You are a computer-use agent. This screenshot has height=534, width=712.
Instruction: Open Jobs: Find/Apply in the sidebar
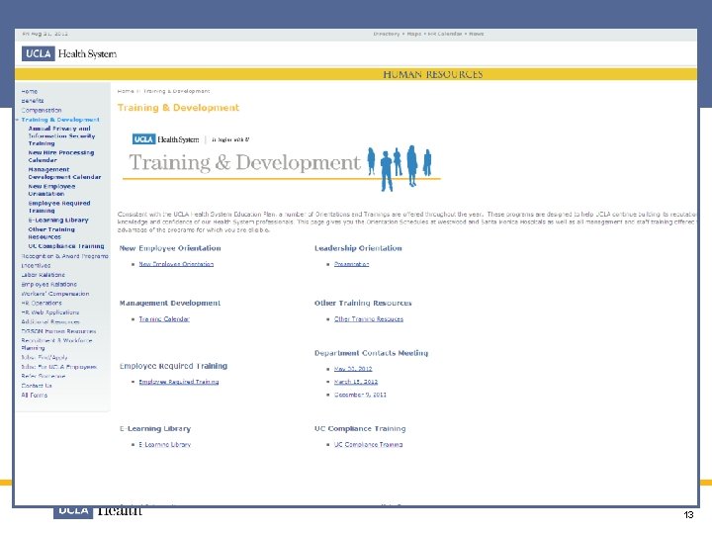point(44,357)
